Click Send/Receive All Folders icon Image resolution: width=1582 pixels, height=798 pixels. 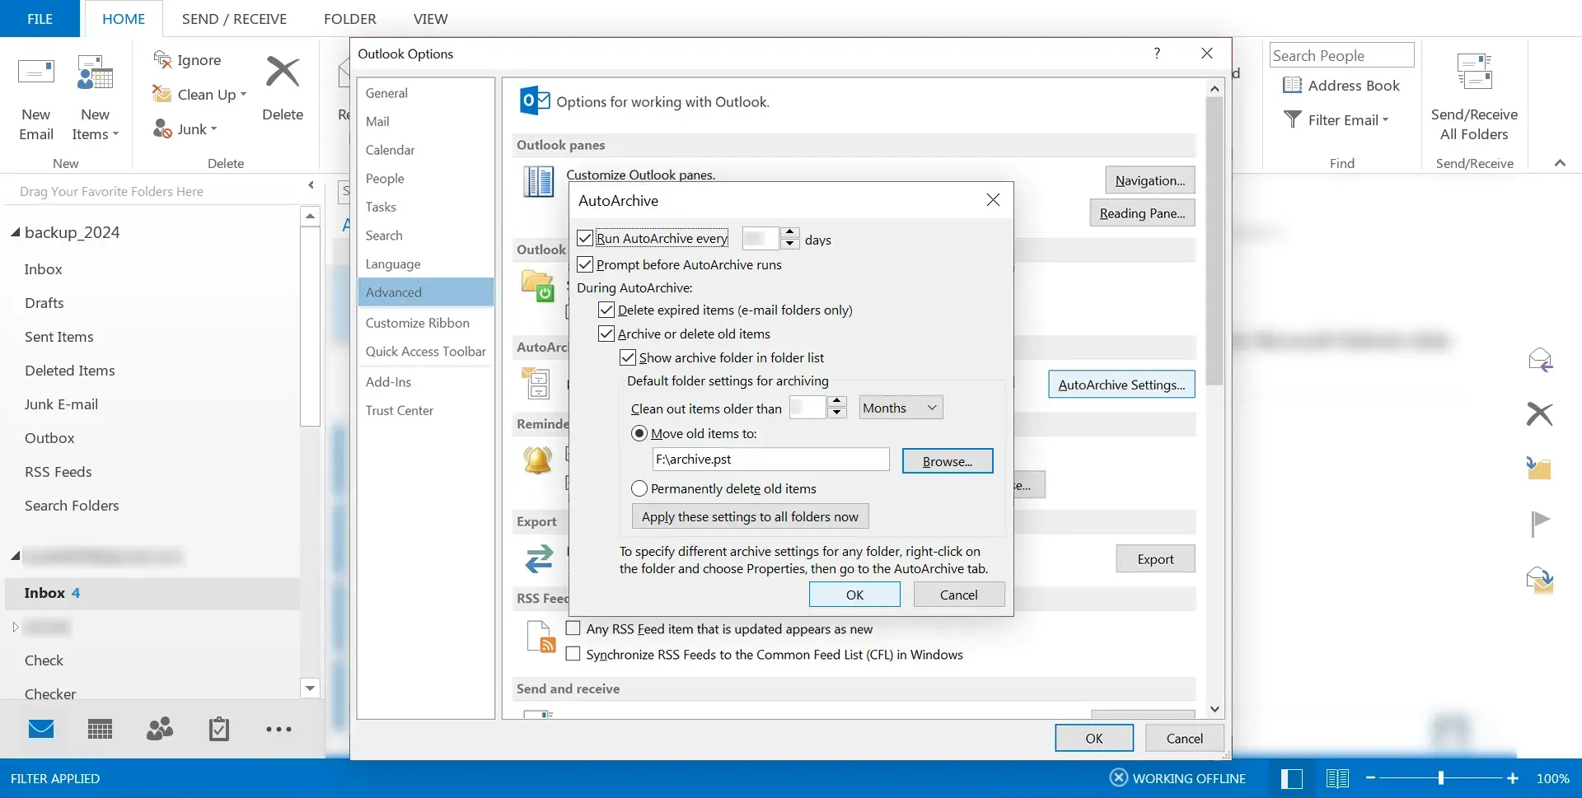coord(1474,72)
